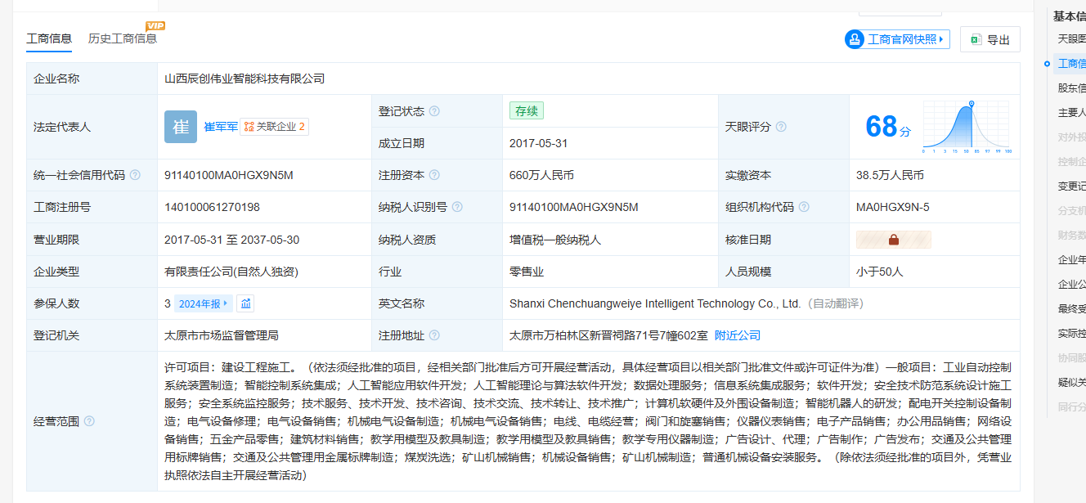1086x503 pixels.
Task: Click the 崔 legal representative avatar
Action: [181, 127]
